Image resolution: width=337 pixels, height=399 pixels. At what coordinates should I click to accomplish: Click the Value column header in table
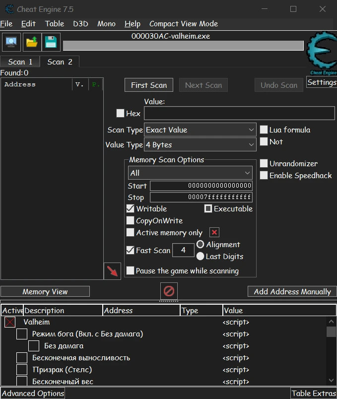279,311
